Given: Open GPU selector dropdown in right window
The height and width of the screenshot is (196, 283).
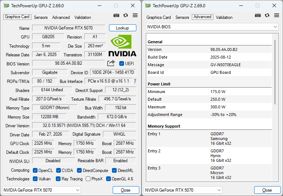Looking at the screenshot, I should pos(183,190).
